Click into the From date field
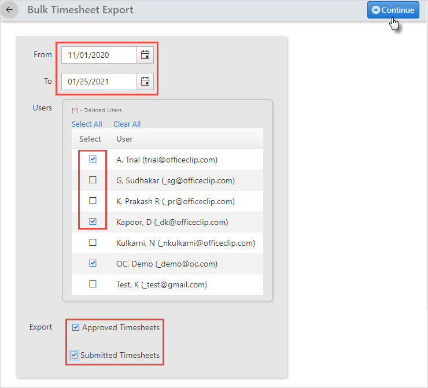428x388 pixels. click(x=99, y=55)
